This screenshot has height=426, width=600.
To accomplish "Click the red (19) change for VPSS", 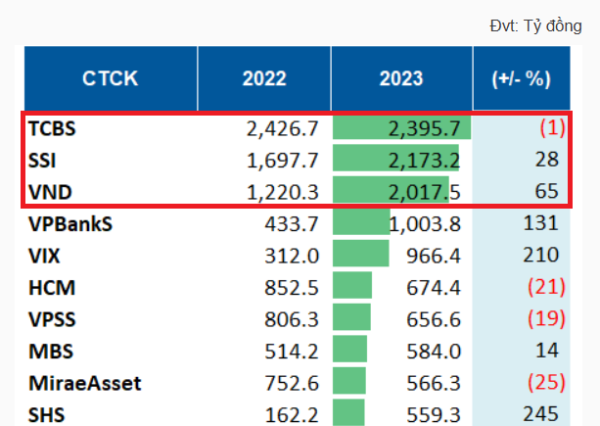I will 546,318.
